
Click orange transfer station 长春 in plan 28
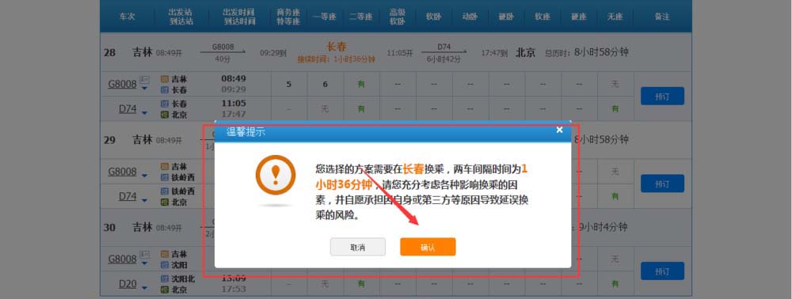pyautogui.click(x=337, y=47)
